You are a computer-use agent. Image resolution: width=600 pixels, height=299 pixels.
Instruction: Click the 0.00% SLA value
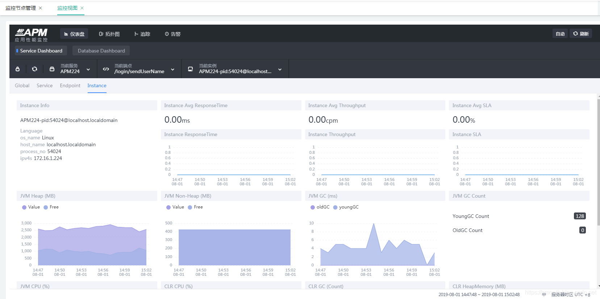[464, 120]
